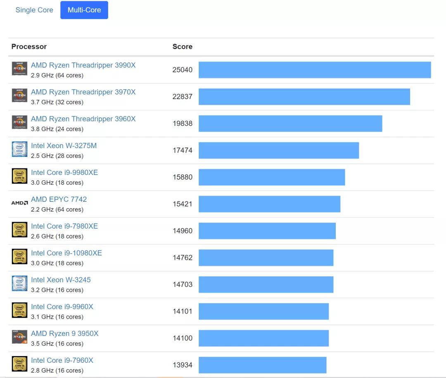Click the Score column header
This screenshot has width=446, height=378.
click(182, 47)
